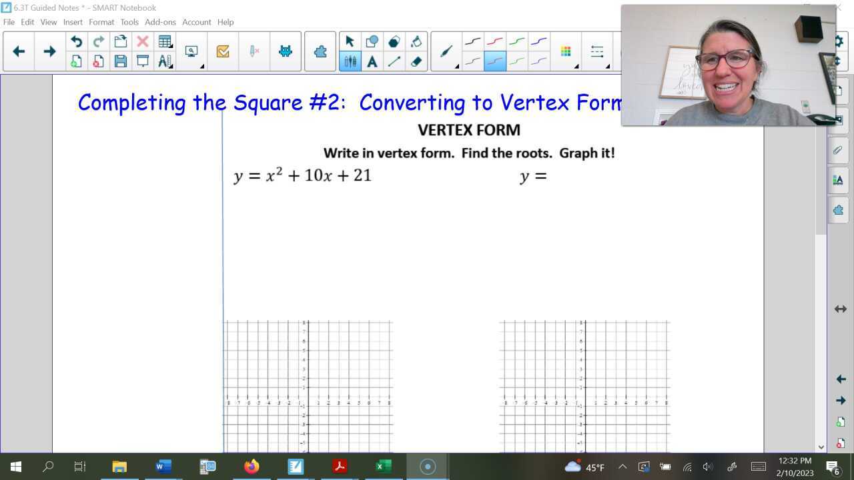The height and width of the screenshot is (480, 854).
Task: Open the Format menu
Action: tap(101, 22)
